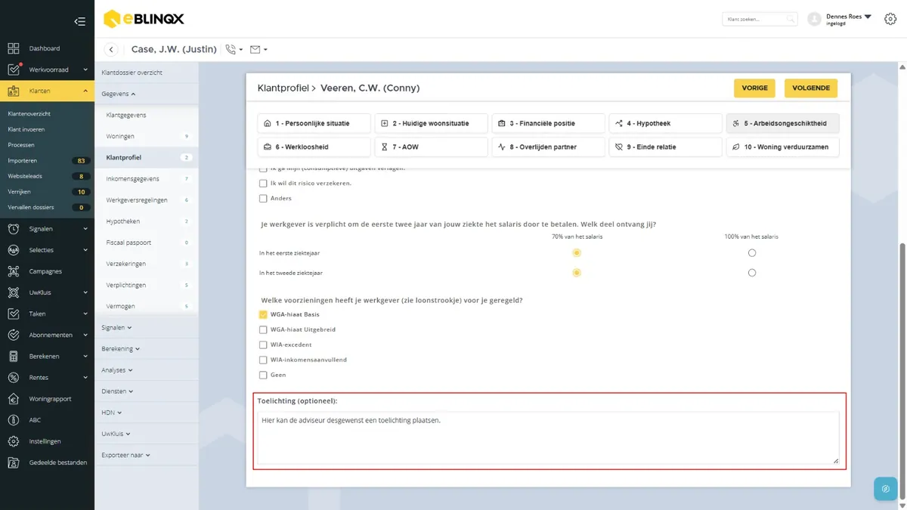Screen dimensions: 907x510
Task: Open the ABC info icon
Action: (14, 420)
